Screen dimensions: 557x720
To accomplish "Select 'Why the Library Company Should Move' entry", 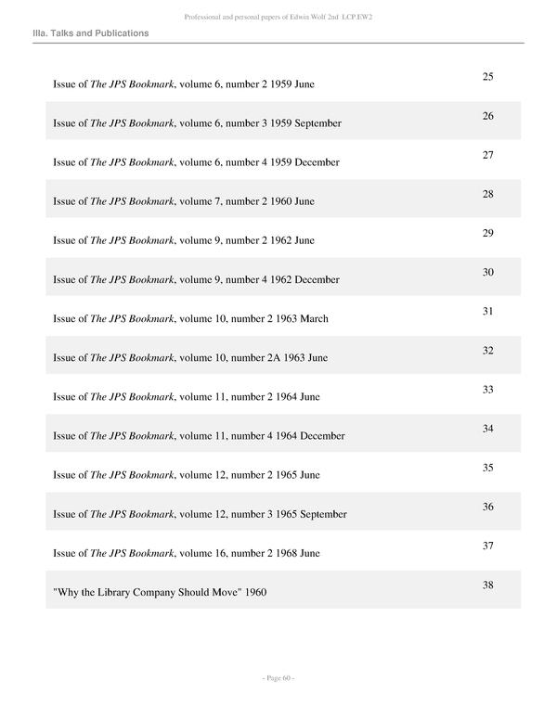I will (160, 592).
